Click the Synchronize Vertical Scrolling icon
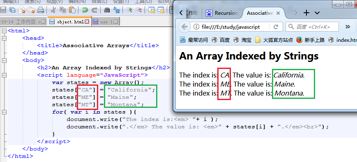Image resolution: width=357 pixels, height=162 pixels. tap(152, 10)
